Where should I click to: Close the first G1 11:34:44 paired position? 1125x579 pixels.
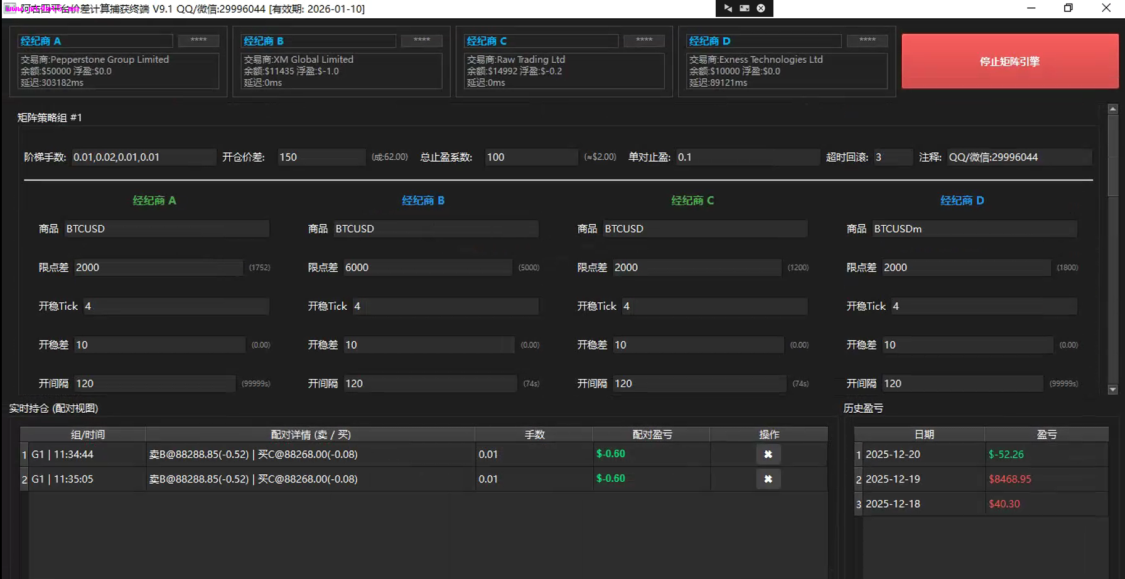point(768,454)
